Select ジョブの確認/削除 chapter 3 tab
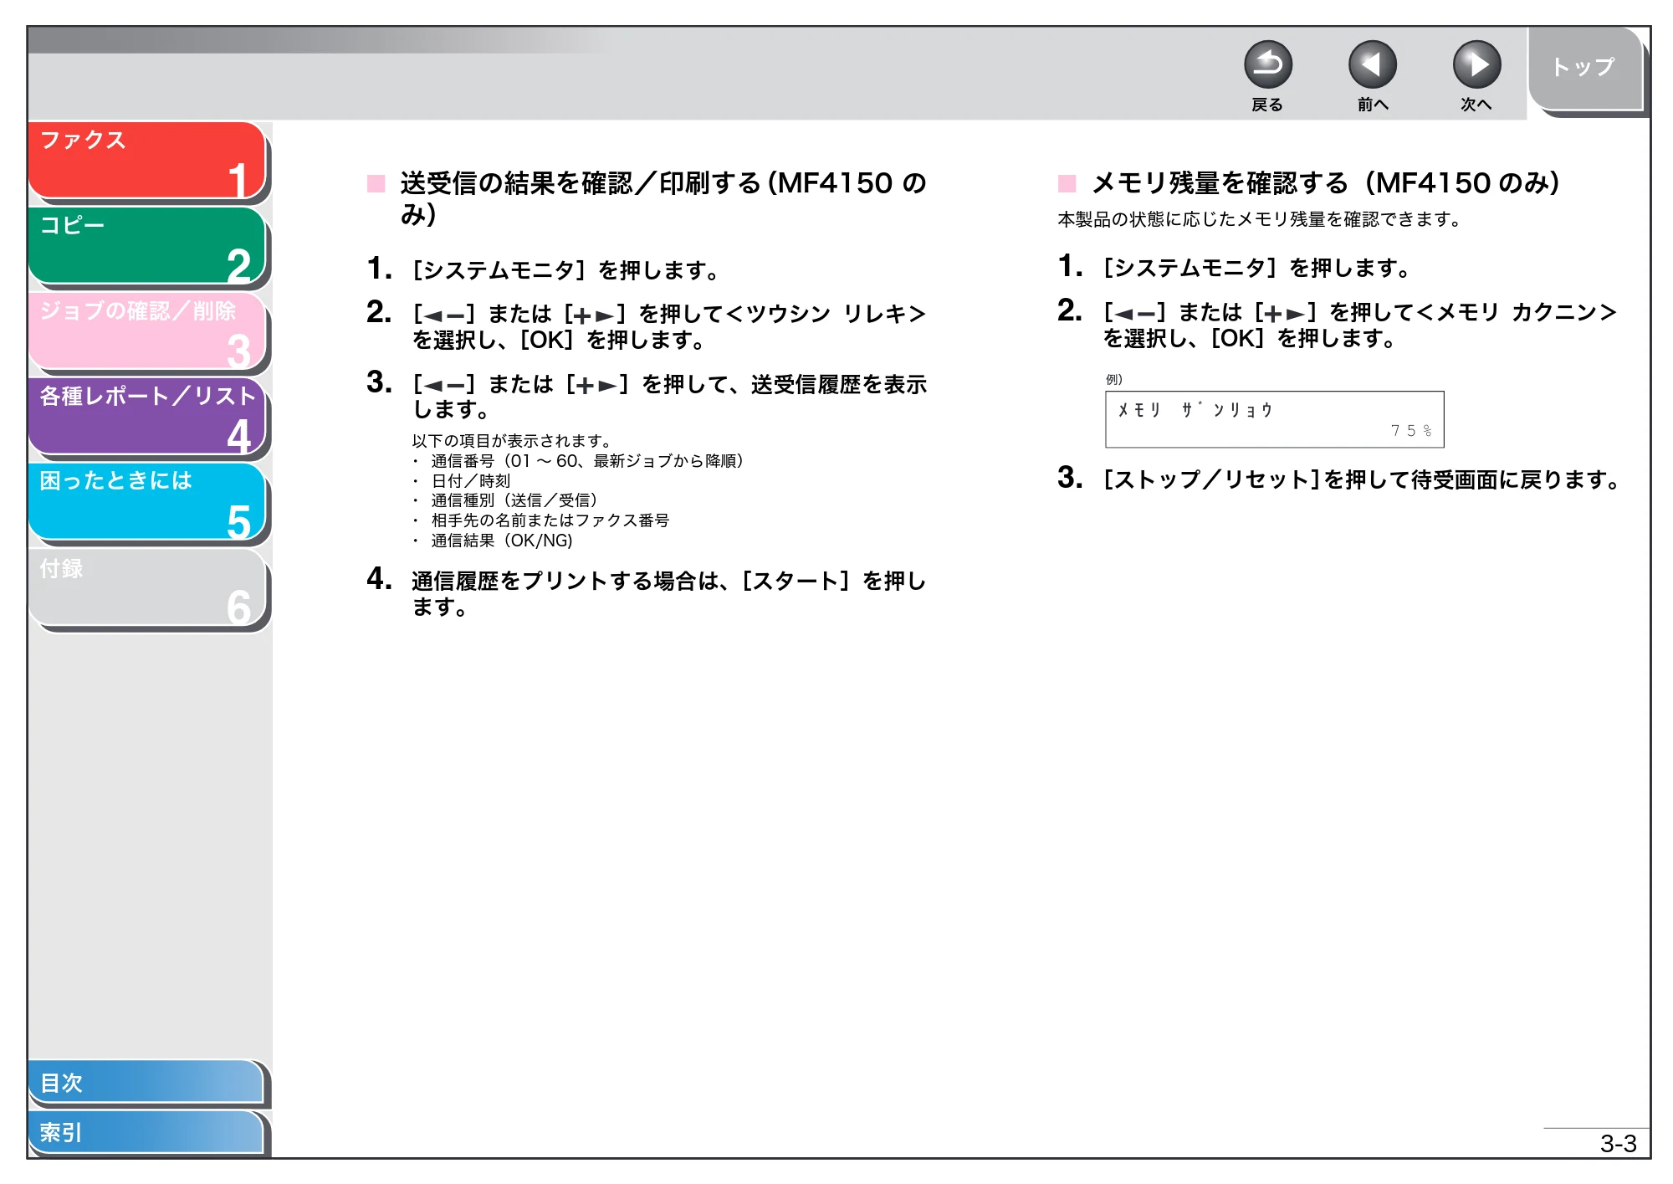The width and height of the screenshot is (1673, 1184). click(x=147, y=331)
